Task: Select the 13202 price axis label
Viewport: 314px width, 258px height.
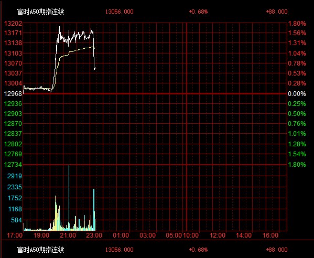Action: point(13,24)
